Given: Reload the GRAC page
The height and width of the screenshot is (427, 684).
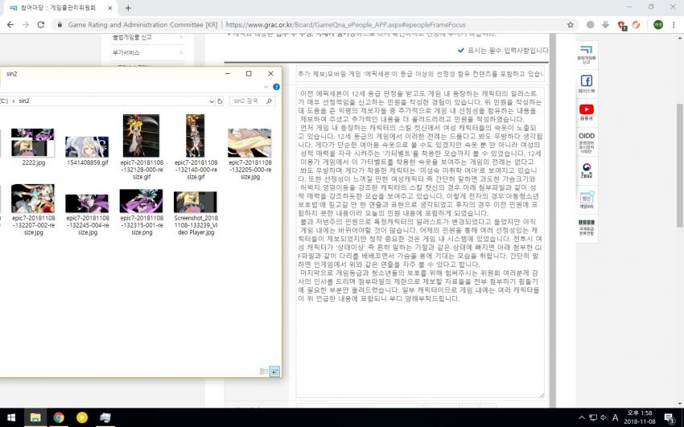Looking at the screenshot, I should tap(40, 25).
